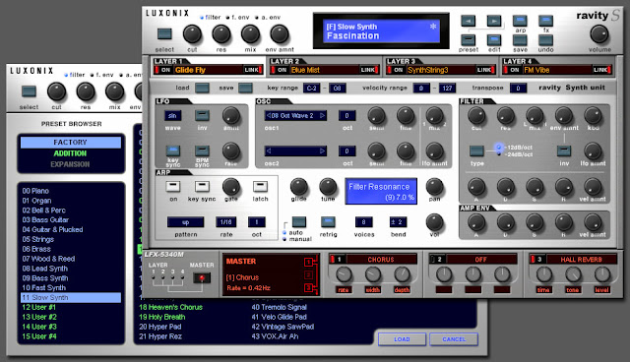The height and width of the screenshot is (362, 630).
Task: Click the velocity range 127 field
Action: [x=447, y=88]
